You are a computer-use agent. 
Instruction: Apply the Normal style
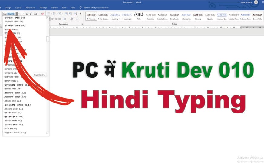click(91, 16)
